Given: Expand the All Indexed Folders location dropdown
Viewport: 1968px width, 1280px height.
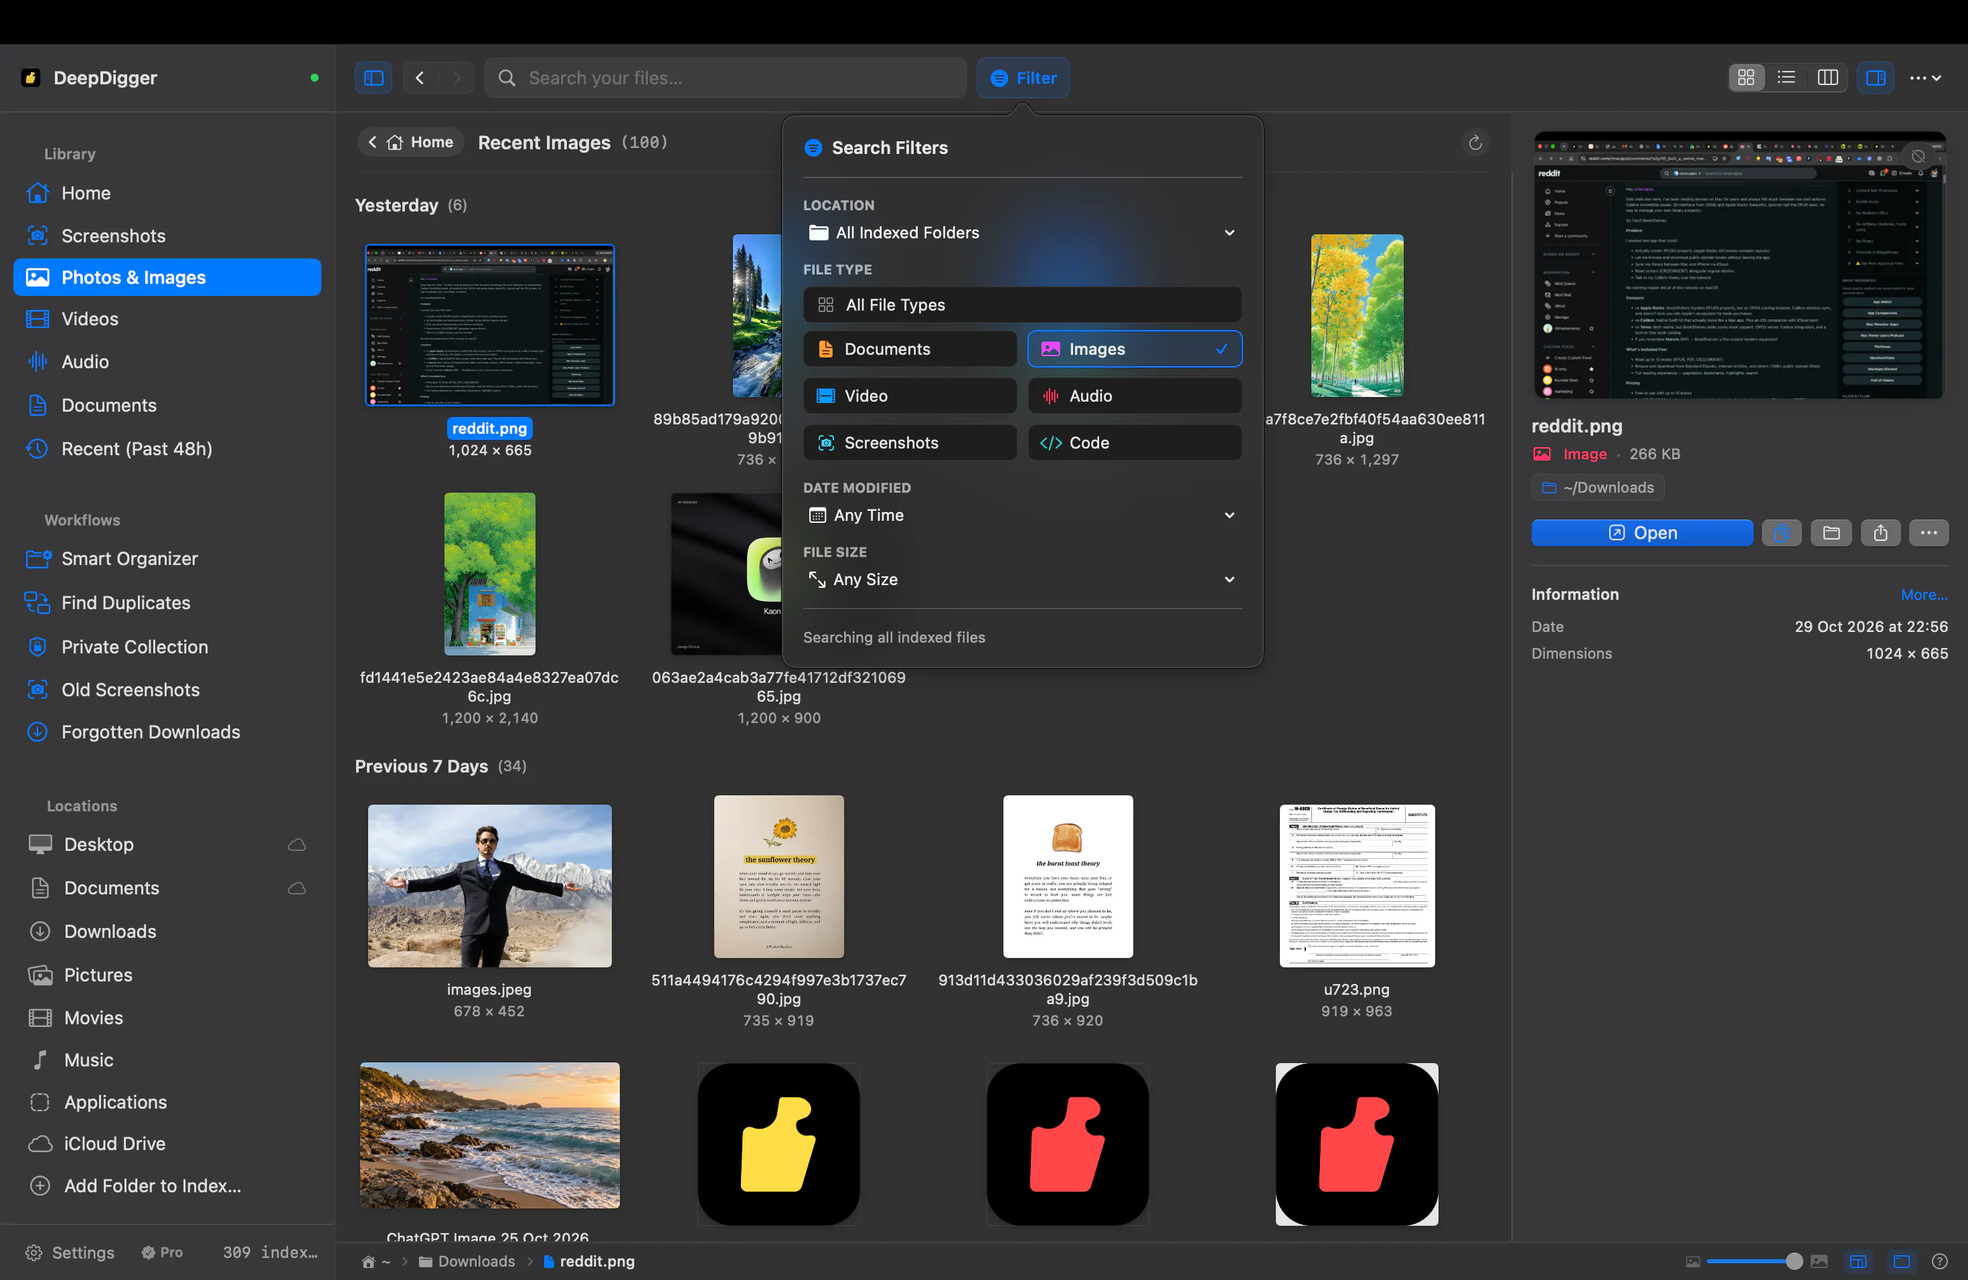Looking at the screenshot, I should tap(1022, 233).
